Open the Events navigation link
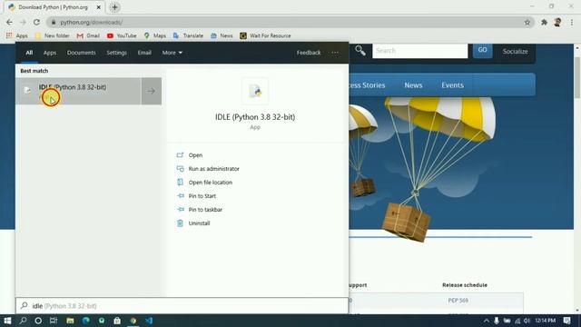This screenshot has width=581, height=327. pos(452,84)
